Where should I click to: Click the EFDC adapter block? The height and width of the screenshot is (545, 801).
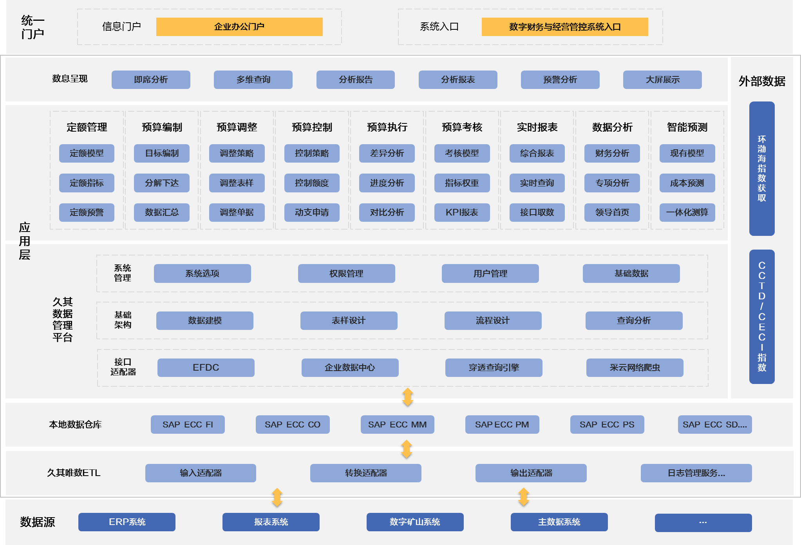(x=206, y=368)
